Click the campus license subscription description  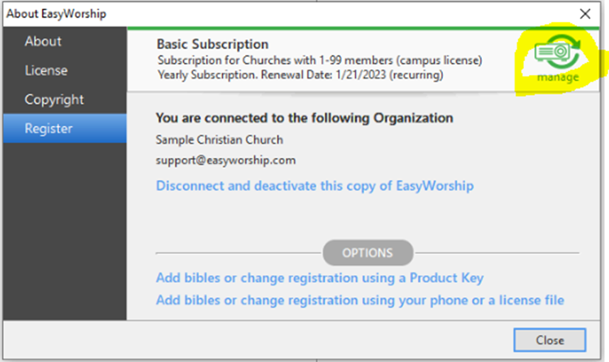pyautogui.click(x=319, y=60)
